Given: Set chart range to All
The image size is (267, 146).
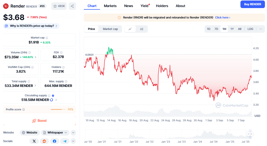Looking at the screenshot, I should (240, 29).
